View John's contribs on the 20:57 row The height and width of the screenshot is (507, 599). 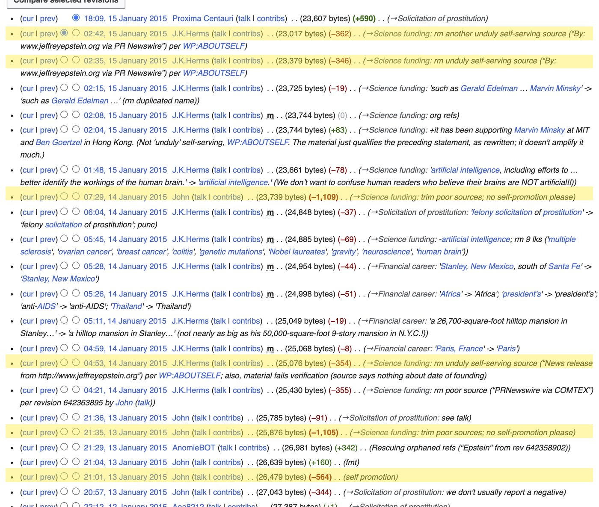tap(227, 492)
